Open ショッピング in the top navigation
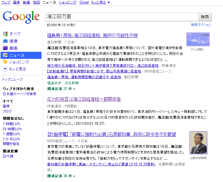Image resolution: width=223 pixels, height=182 pixels. (x=68, y=2)
